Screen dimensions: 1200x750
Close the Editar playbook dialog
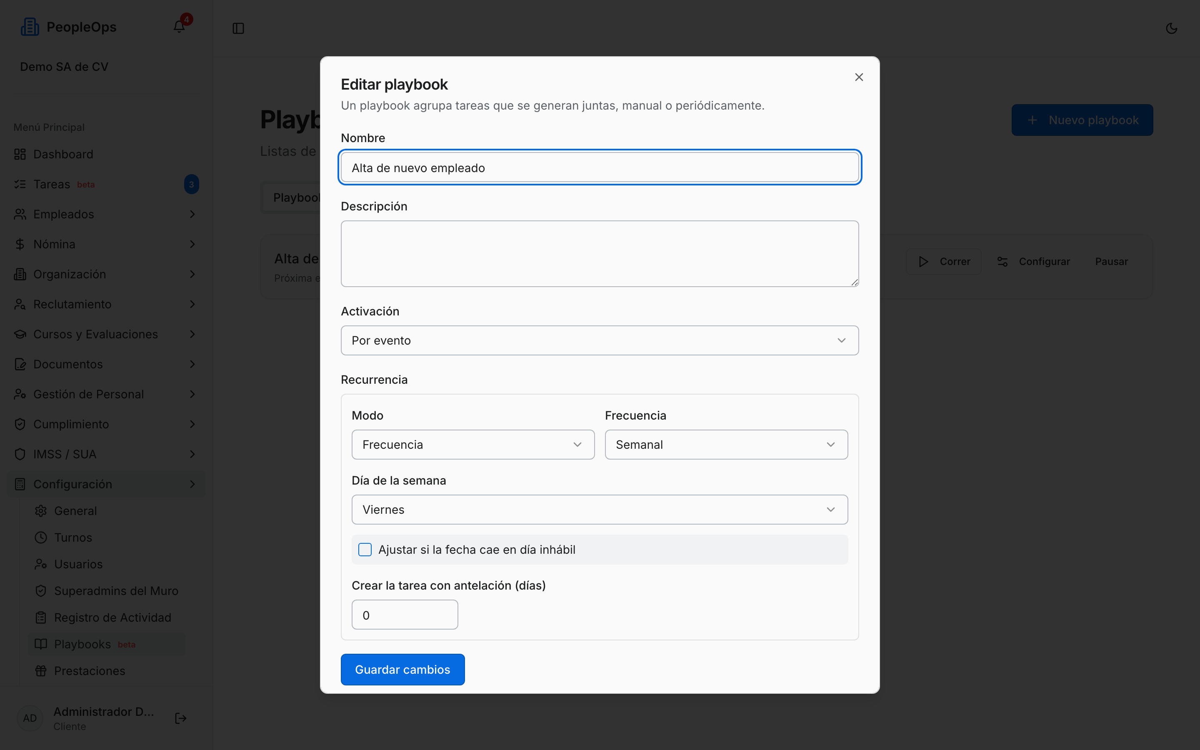click(x=859, y=77)
